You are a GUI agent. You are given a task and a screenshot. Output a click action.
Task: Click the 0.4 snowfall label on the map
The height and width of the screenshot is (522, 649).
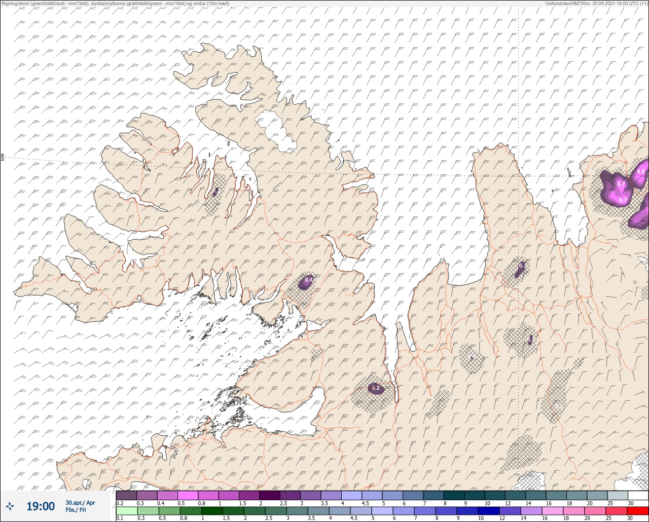(x=308, y=280)
